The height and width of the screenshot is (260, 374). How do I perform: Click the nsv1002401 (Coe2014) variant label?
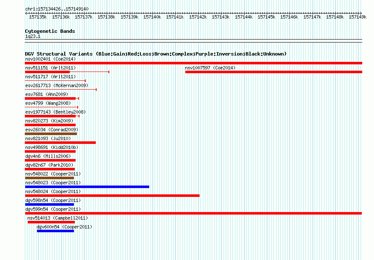tap(50, 59)
